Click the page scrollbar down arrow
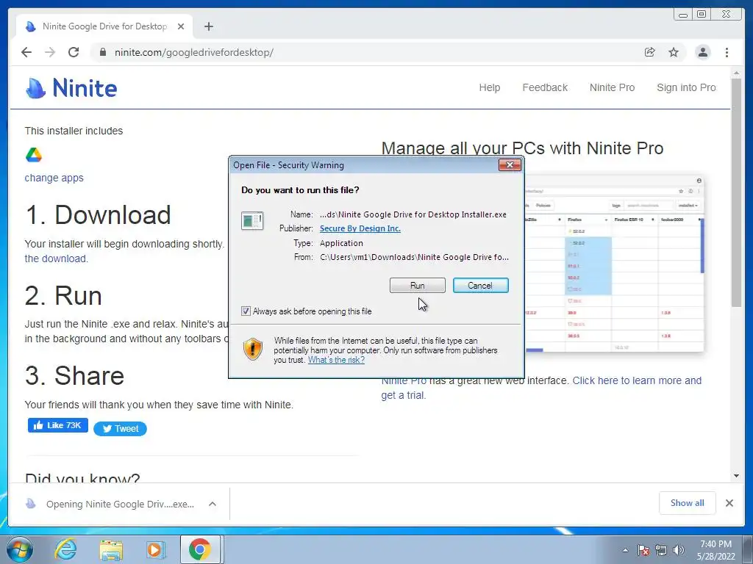This screenshot has height=564, width=753. pos(736,476)
